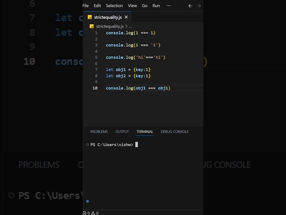Click line number 3 in the gutter
286x215 pixels.
(96, 45)
